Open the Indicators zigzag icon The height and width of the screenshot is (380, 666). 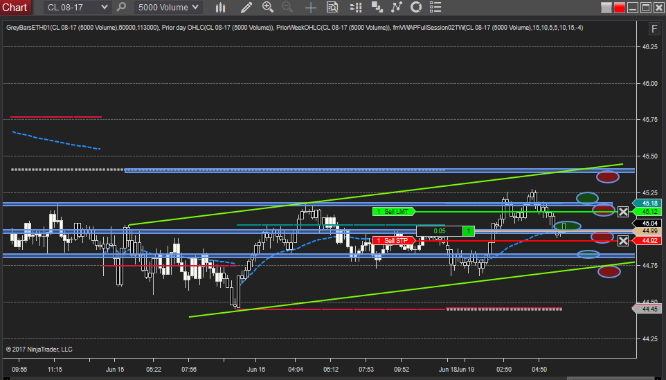tap(396, 7)
